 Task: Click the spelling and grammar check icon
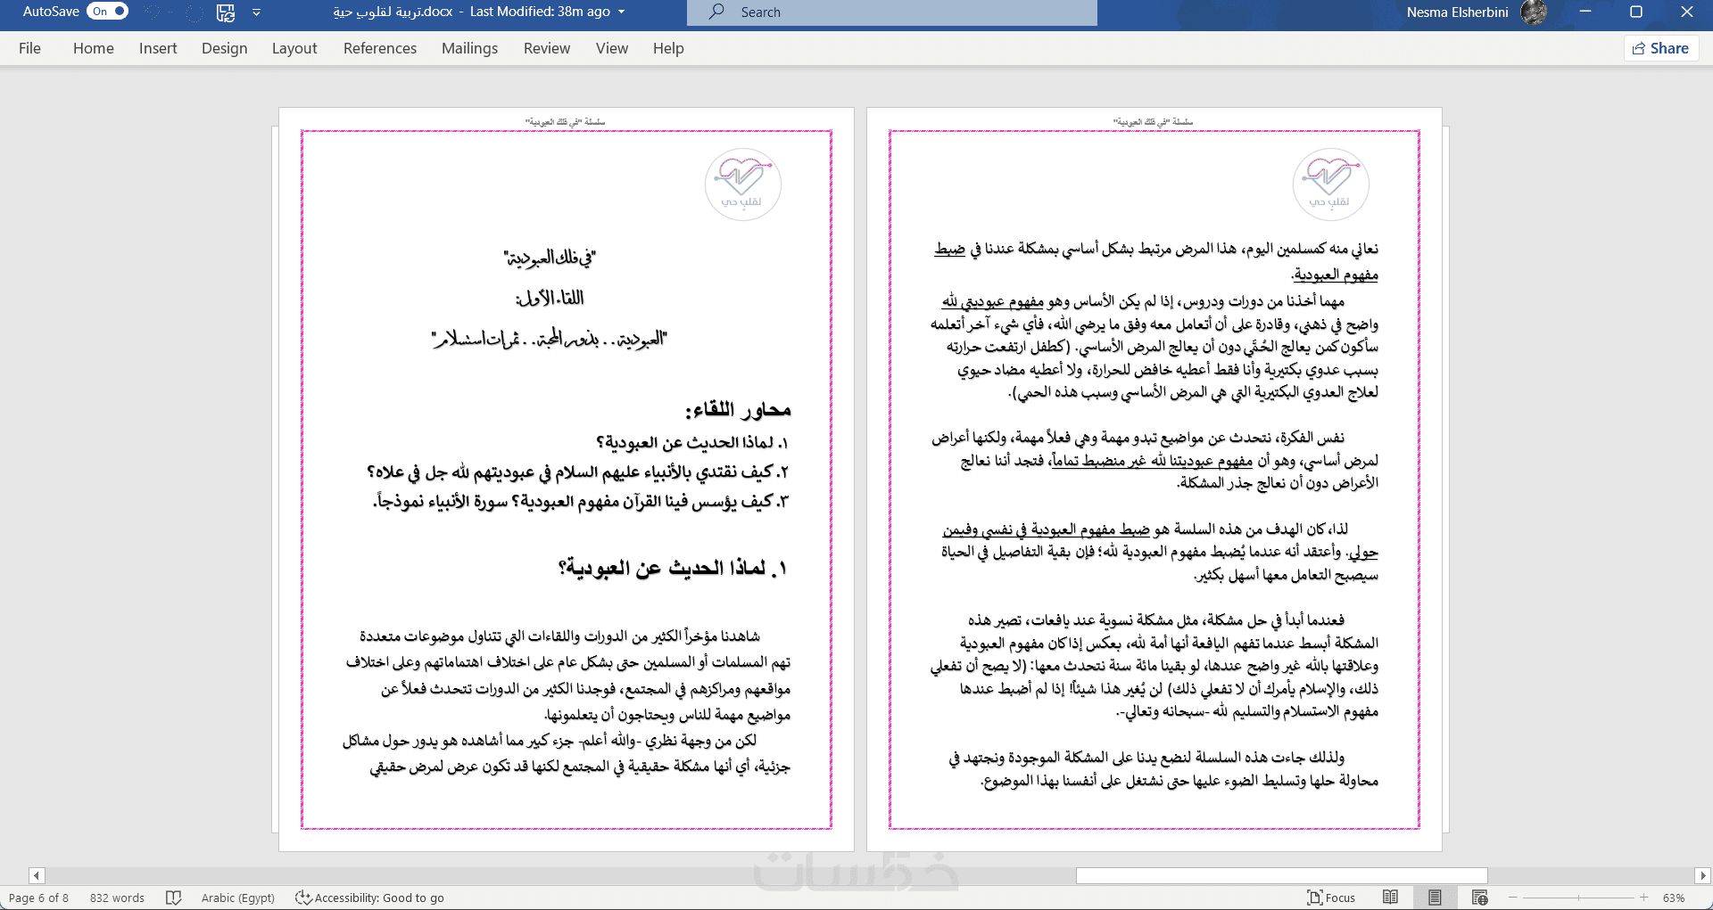(174, 898)
